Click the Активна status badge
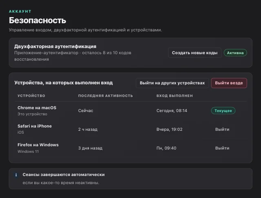This screenshot has height=198, width=261. 235,53
